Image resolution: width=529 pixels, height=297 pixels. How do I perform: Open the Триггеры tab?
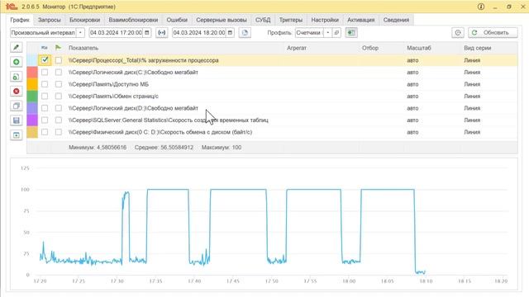(x=291, y=20)
